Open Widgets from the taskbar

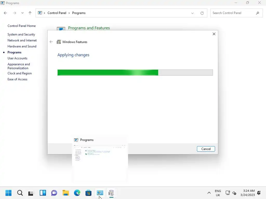pyautogui.click(x=43, y=193)
